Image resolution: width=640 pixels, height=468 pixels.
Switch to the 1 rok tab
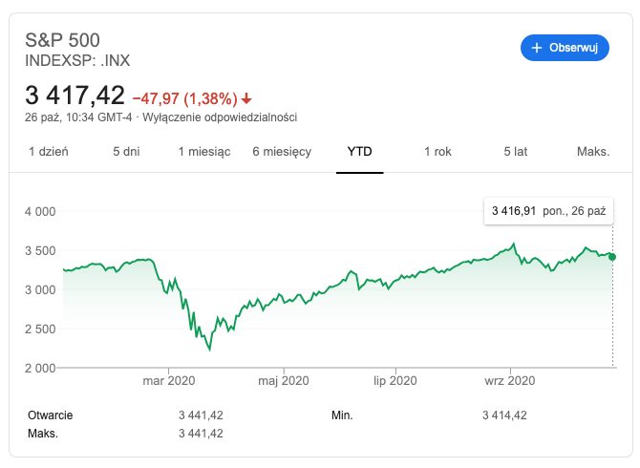[437, 151]
